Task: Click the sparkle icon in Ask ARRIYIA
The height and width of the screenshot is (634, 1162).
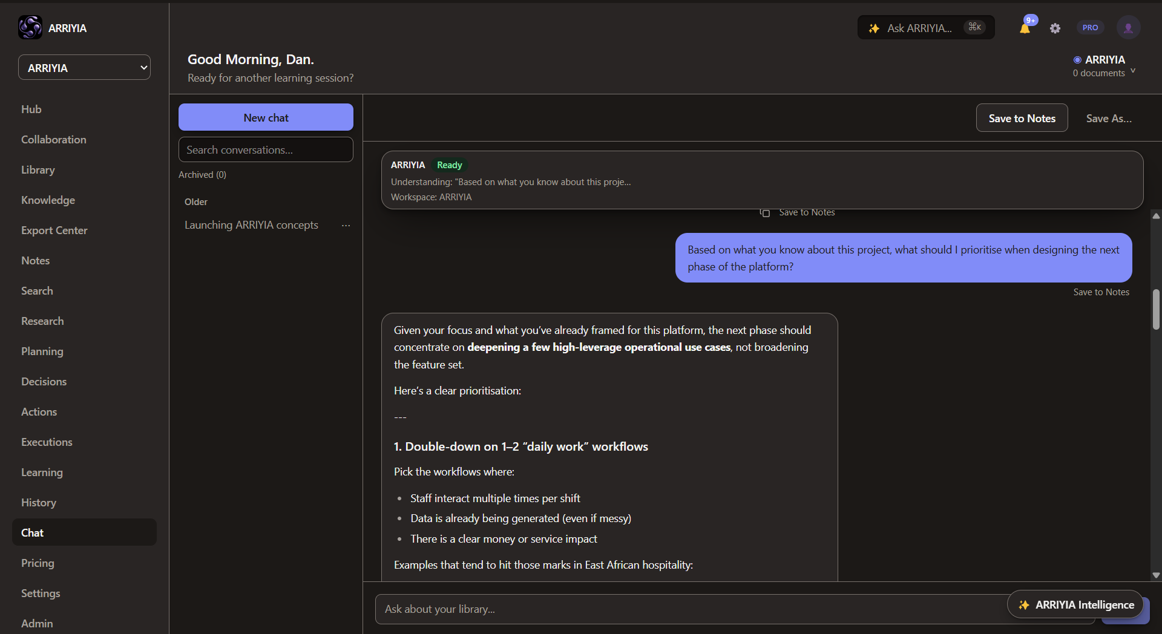Action: 874,28
